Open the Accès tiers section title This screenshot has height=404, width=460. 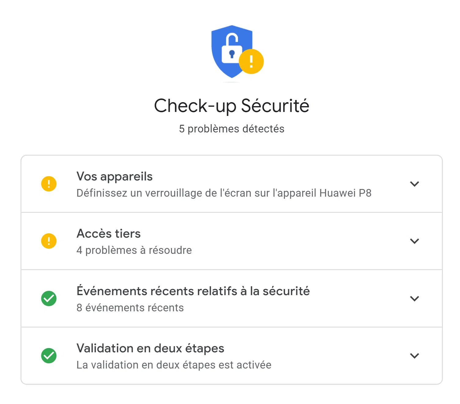pyautogui.click(x=109, y=234)
